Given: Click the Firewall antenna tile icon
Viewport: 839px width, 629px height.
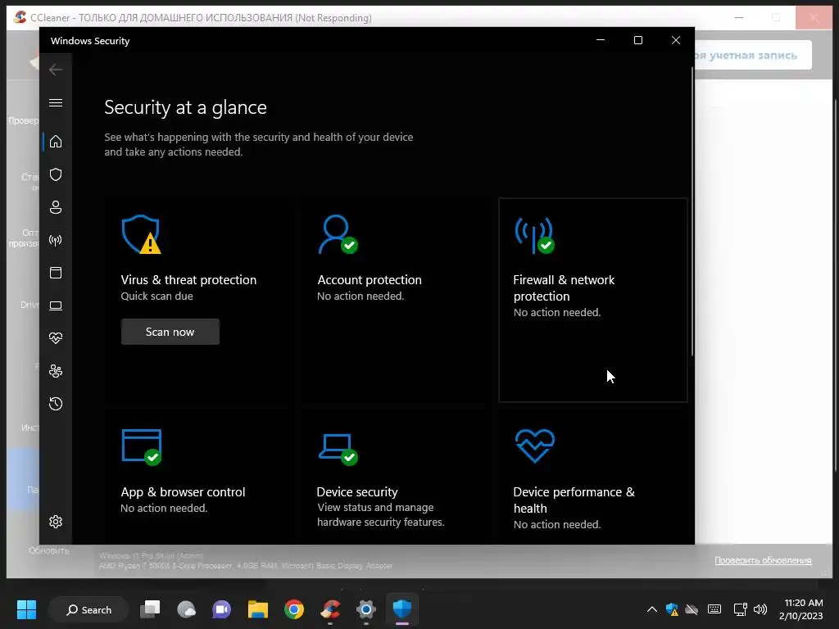Looking at the screenshot, I should [534, 235].
